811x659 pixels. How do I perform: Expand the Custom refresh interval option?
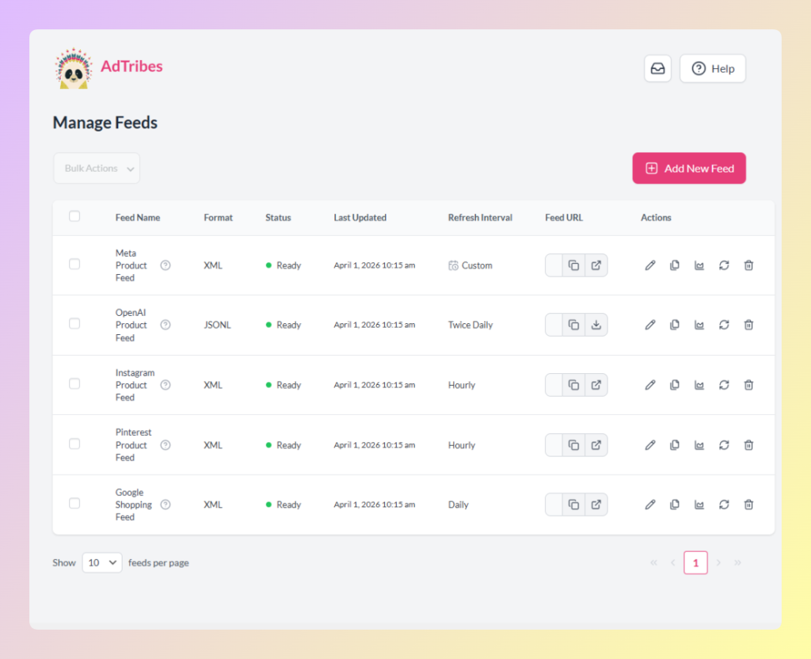pos(470,265)
